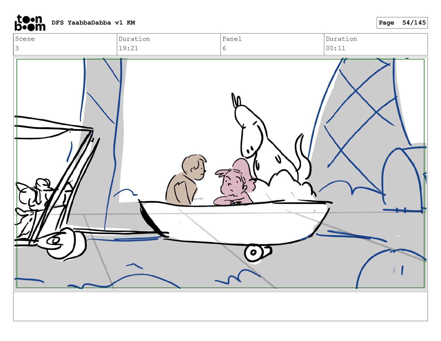Image resolution: width=441 pixels, height=341 pixels.
Task: Click the 'Scene' label
Action: pos(25,39)
